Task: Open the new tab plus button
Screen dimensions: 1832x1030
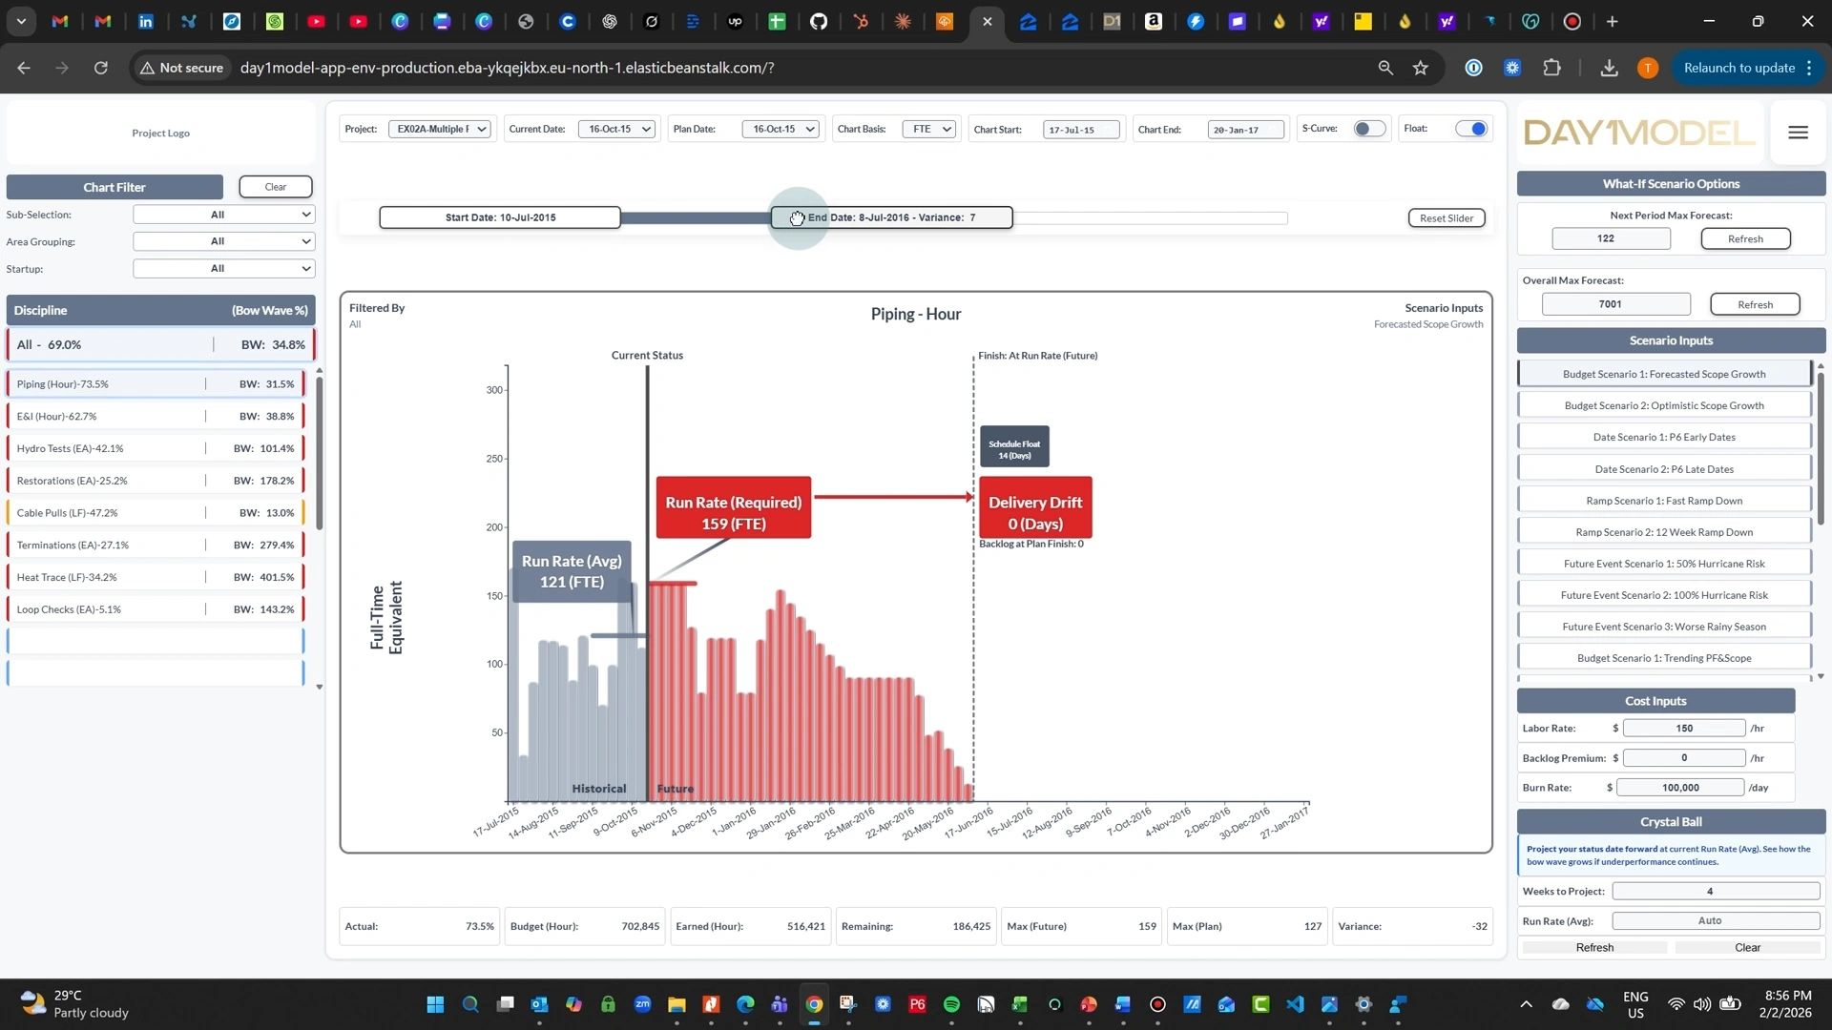Action: tap(1613, 21)
